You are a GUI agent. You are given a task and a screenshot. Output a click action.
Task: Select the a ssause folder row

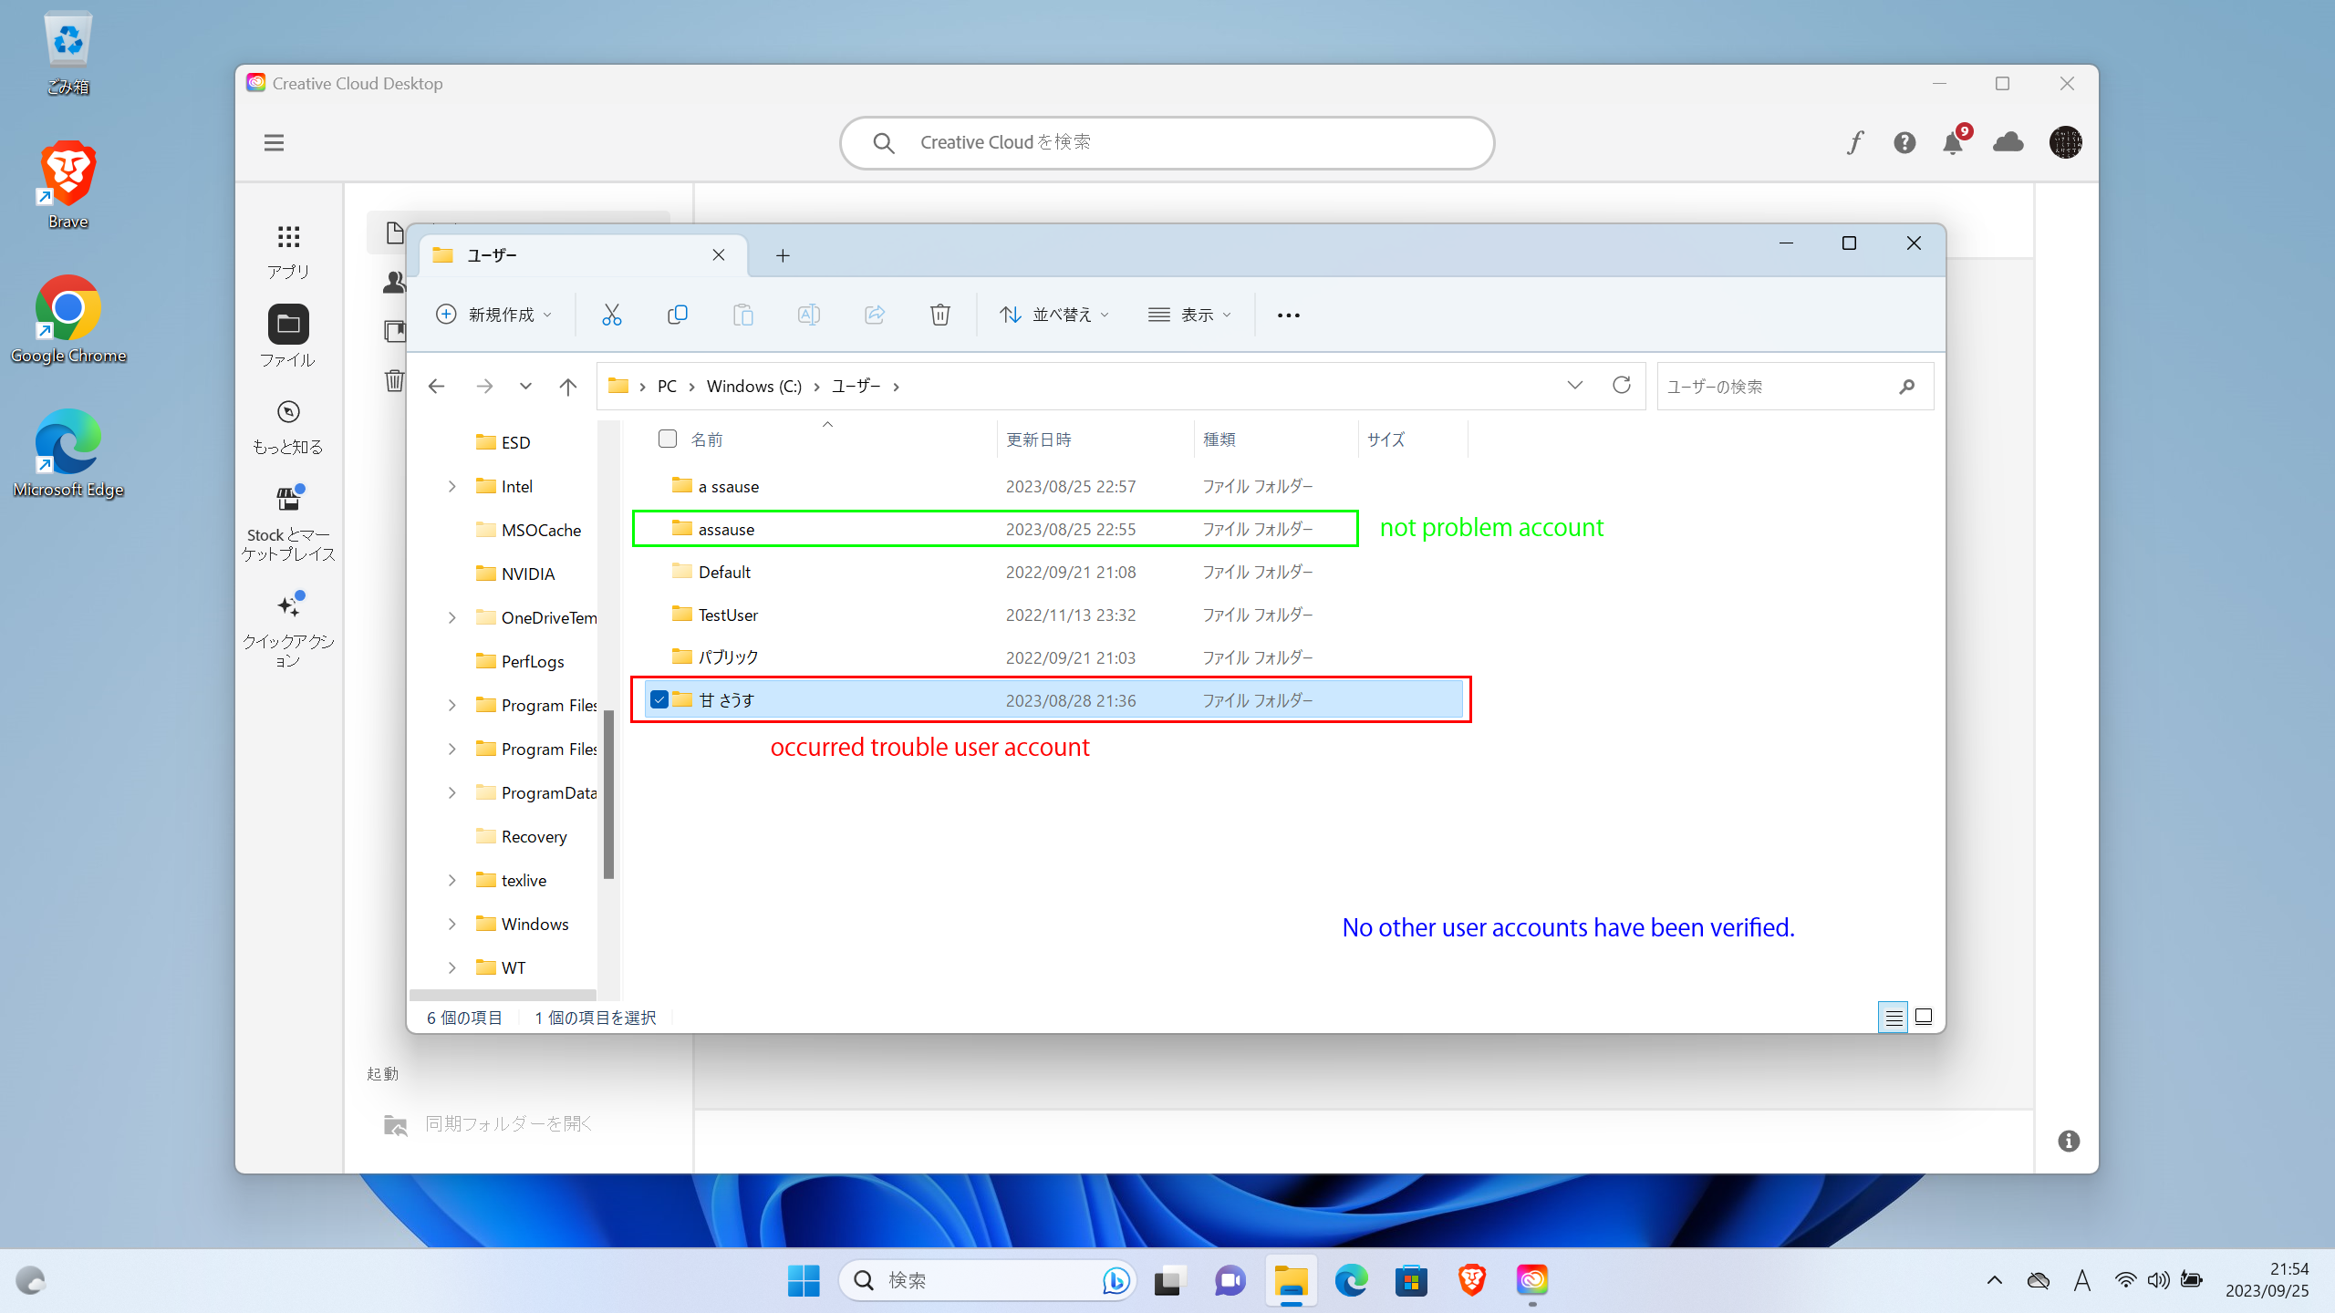[1053, 486]
